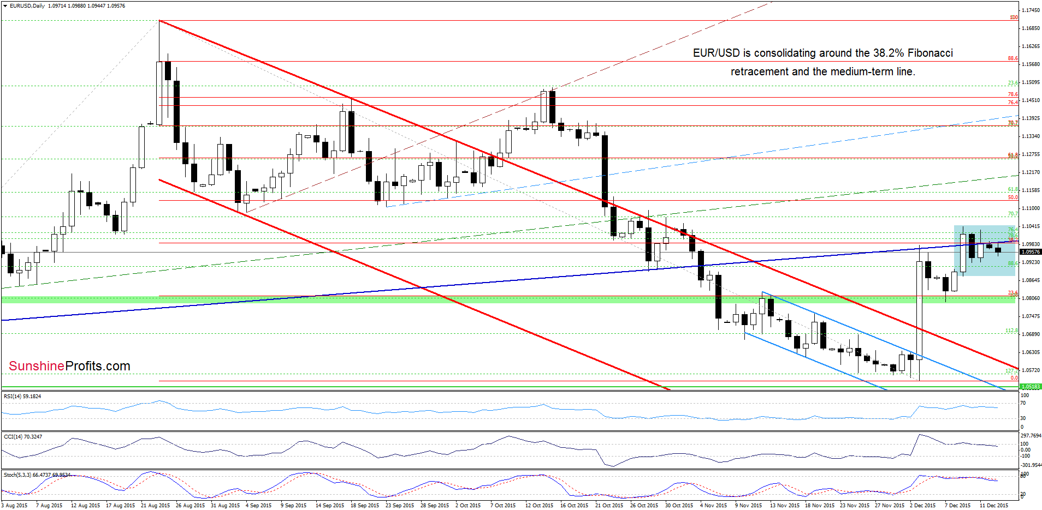Click the 1.11000 price axis label
Image resolution: width=1042 pixels, height=510 pixels.
click(x=1031, y=208)
